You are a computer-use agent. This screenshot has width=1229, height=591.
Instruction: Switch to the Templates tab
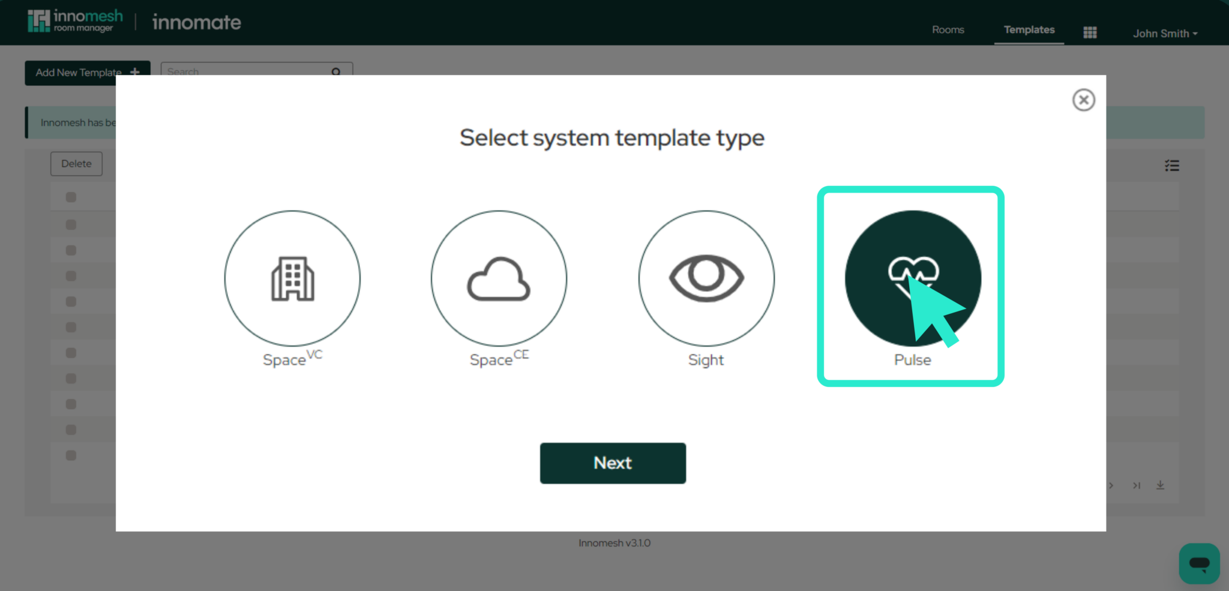click(x=1029, y=29)
